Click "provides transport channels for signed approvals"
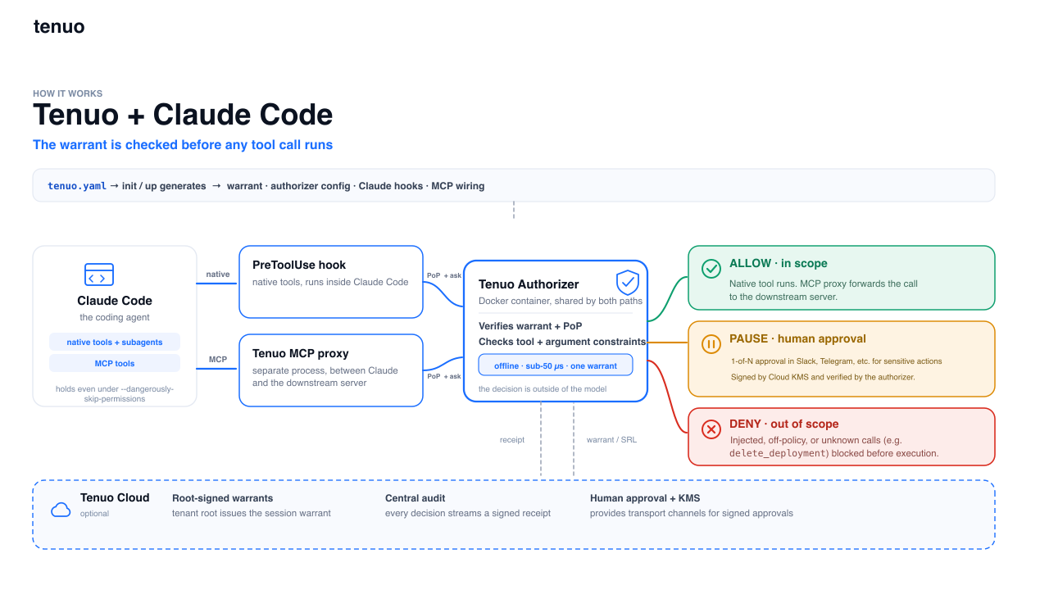Screen dimensions: 1049x590 (692, 513)
